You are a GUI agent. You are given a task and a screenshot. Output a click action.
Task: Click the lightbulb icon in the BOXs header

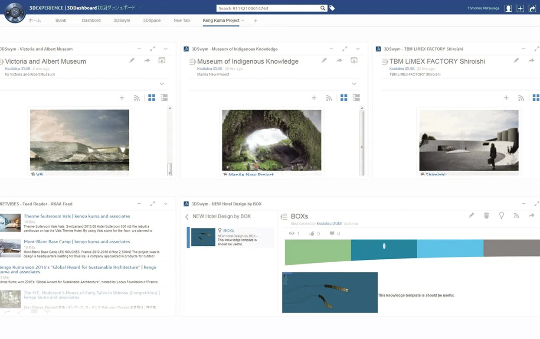[x=501, y=215]
